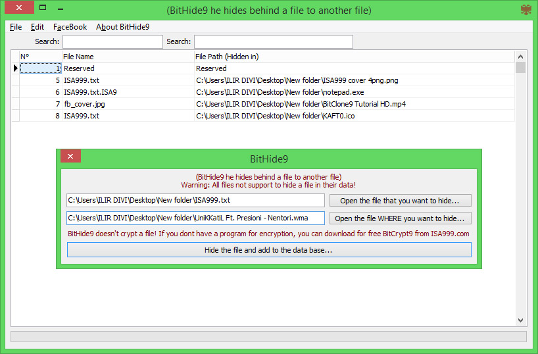Click the File Path (Hidden in) column header

tap(354, 57)
